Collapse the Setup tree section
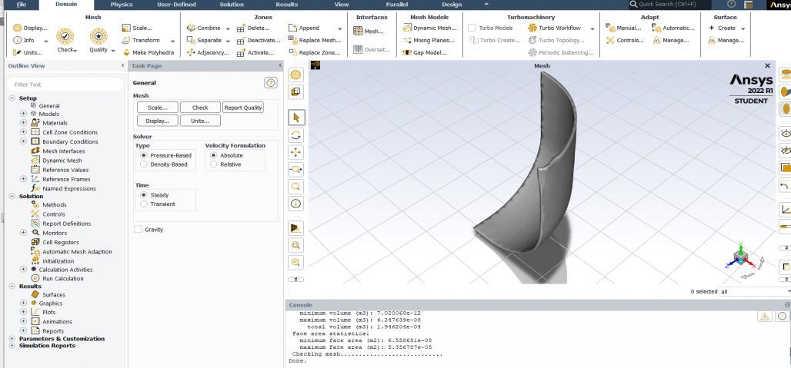 (12, 98)
